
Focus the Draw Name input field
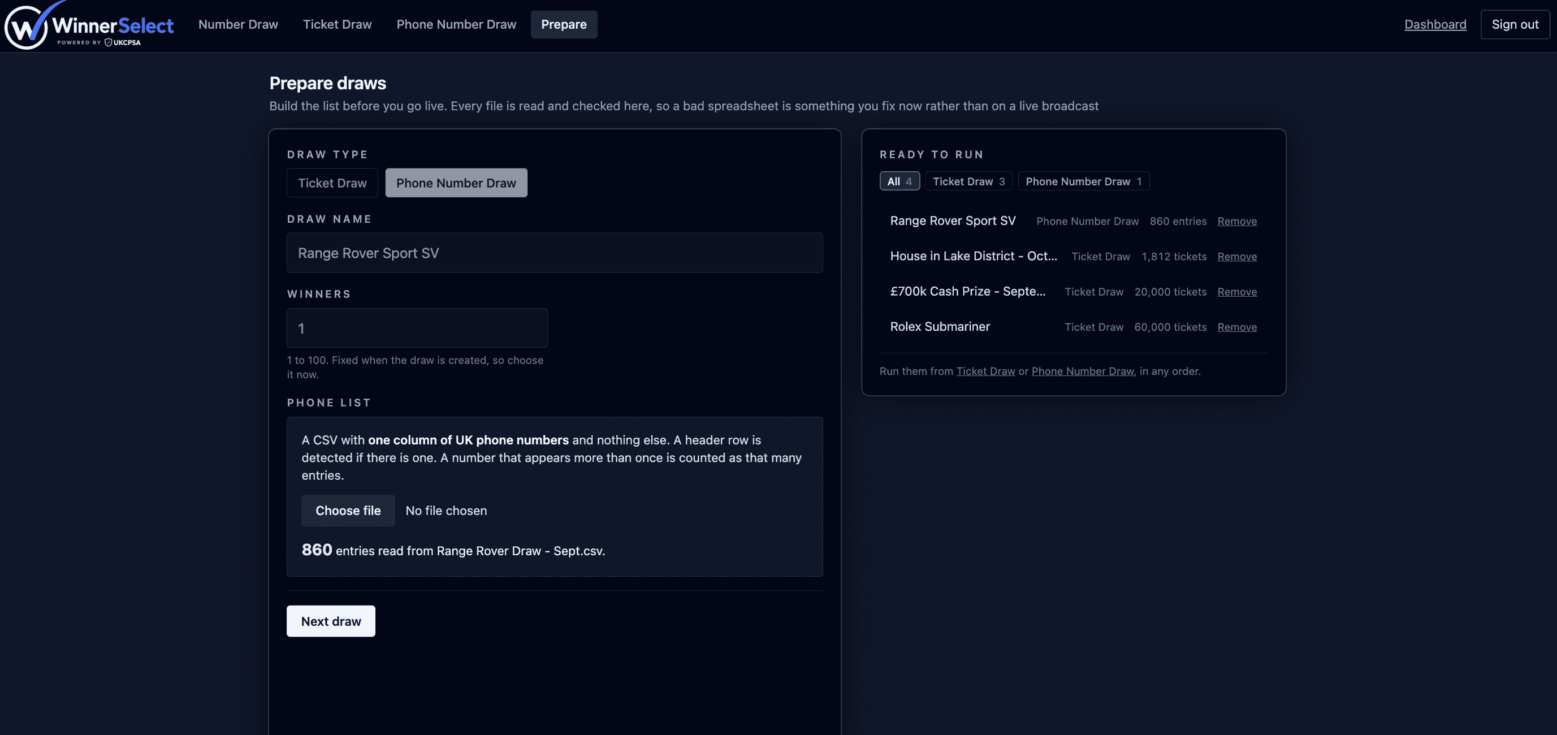pyautogui.click(x=554, y=253)
